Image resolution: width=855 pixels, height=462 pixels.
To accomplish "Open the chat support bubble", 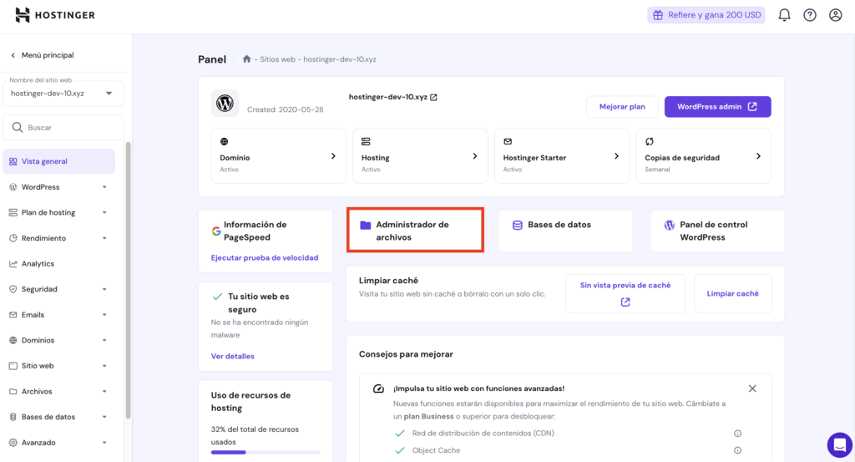I will pos(839,444).
